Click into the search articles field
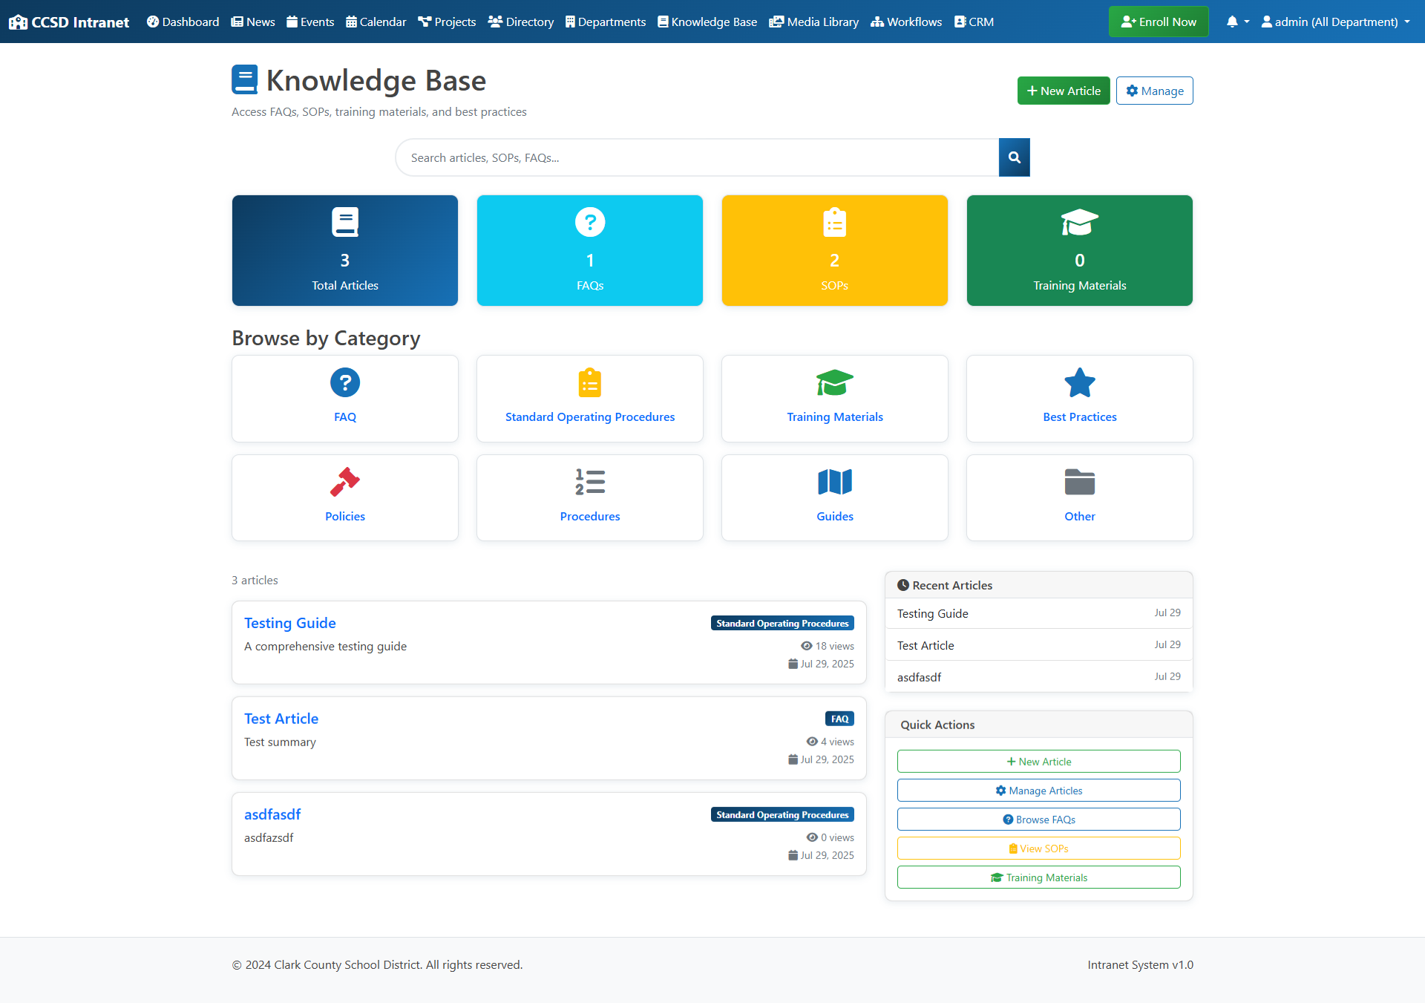The width and height of the screenshot is (1425, 1003). (x=698, y=157)
